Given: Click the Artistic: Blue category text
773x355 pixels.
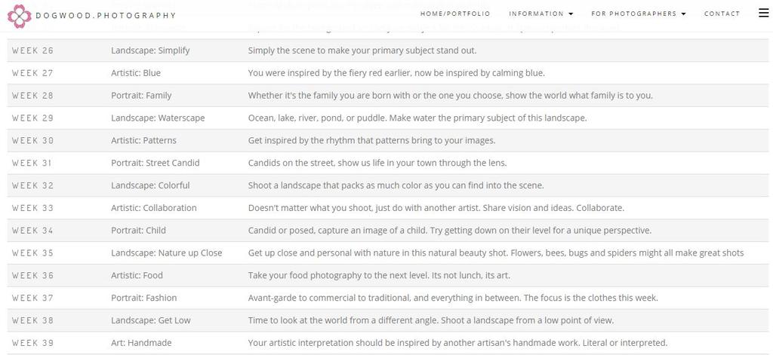Looking at the screenshot, I should pyautogui.click(x=136, y=73).
